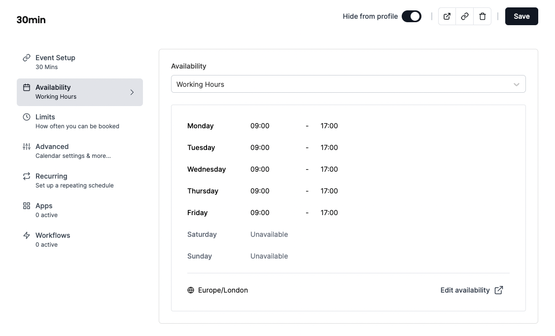Copy event link with chain icon
The image size is (555, 336).
(x=465, y=16)
